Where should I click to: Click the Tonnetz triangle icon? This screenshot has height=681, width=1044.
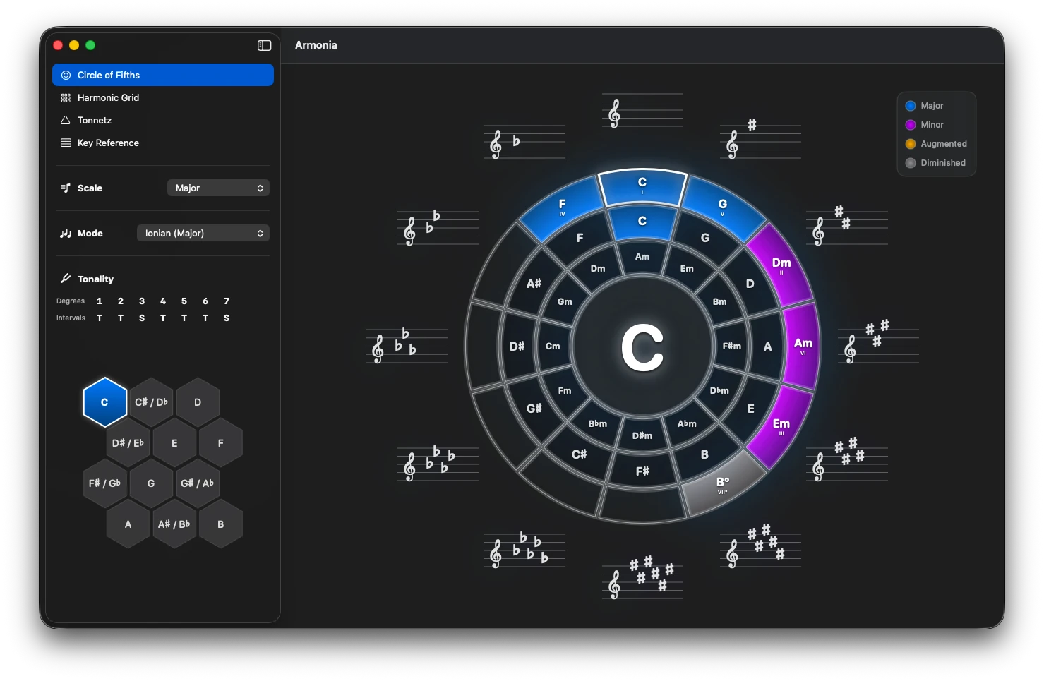coord(66,120)
